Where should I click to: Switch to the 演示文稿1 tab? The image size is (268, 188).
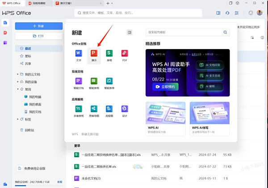tap(79, 3)
